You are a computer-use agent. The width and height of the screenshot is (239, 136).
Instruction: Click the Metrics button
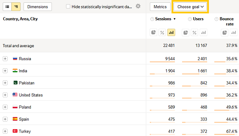tap(160, 7)
